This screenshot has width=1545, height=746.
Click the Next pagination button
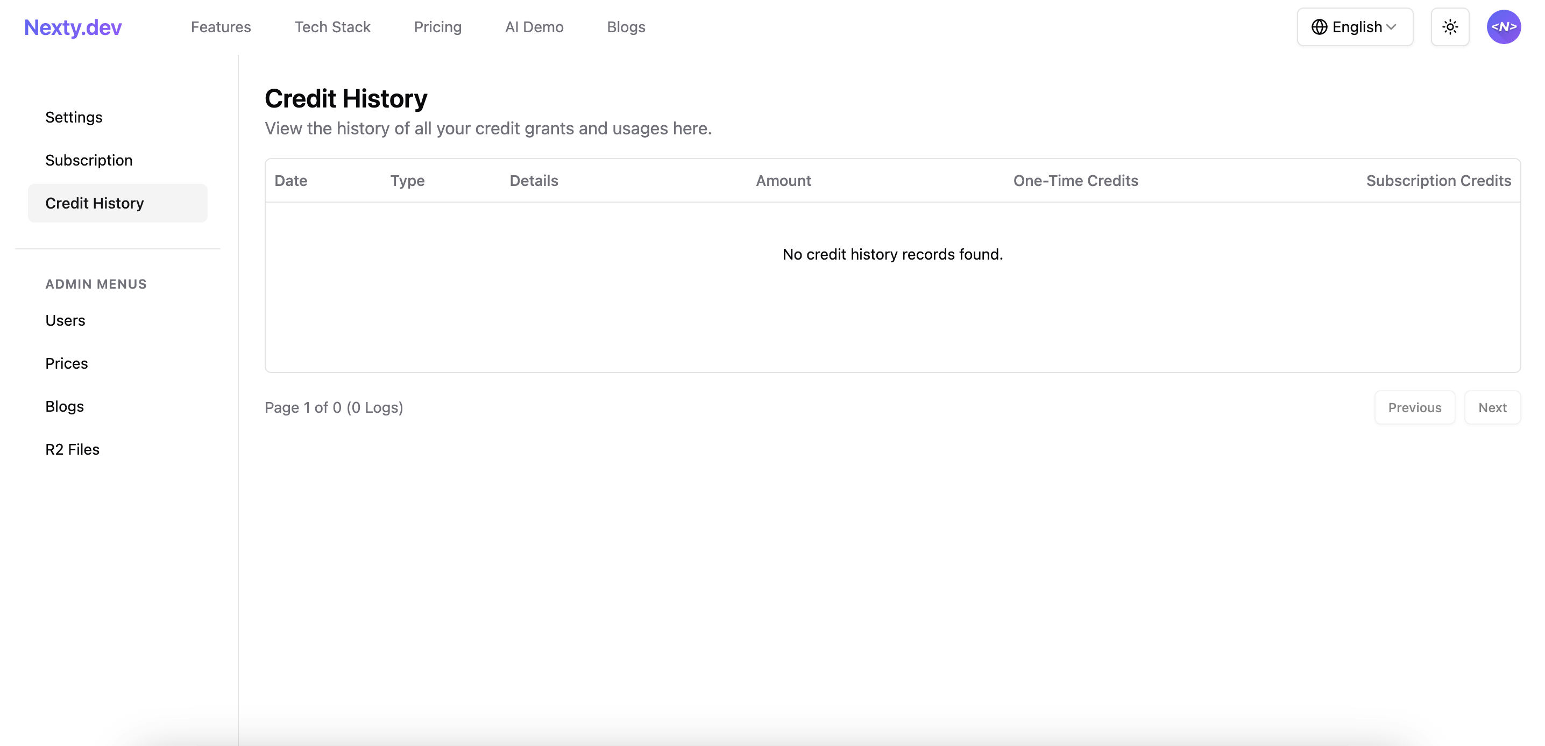1492,407
